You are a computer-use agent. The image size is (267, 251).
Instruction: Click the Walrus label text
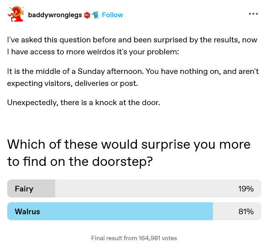(27, 211)
